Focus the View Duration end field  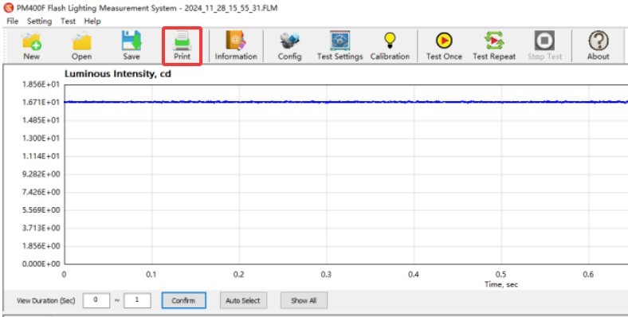(137, 300)
